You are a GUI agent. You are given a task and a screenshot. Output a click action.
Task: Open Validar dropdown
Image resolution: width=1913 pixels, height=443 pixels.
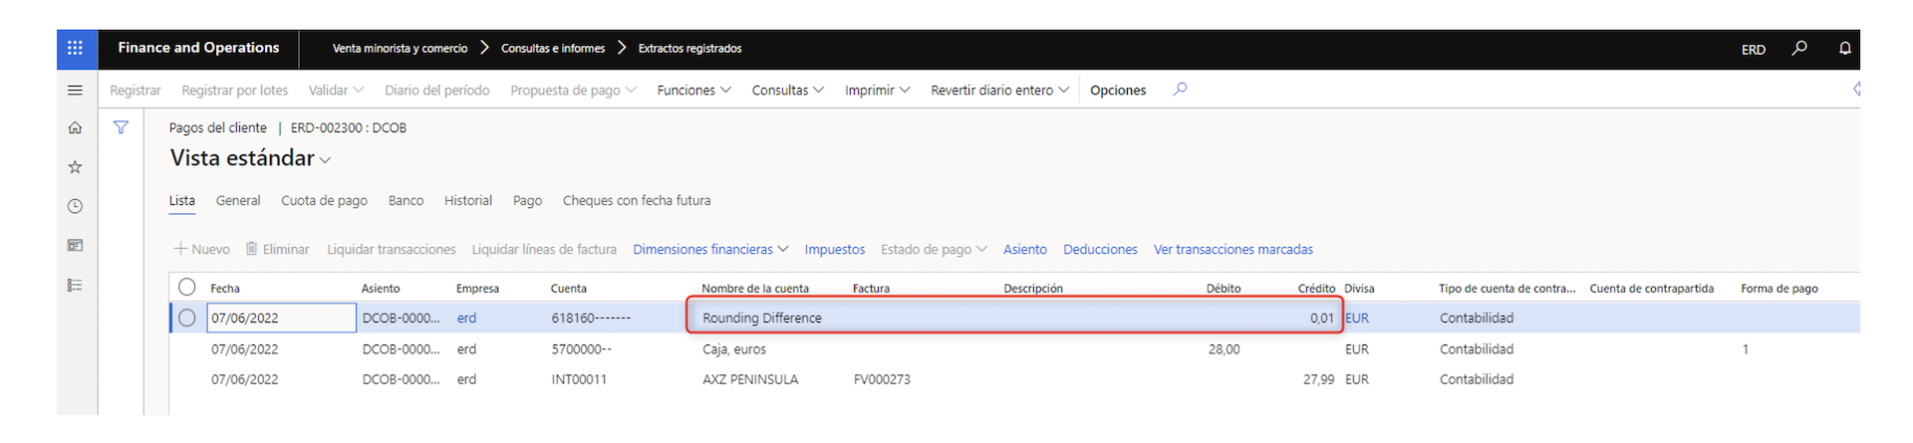click(336, 90)
